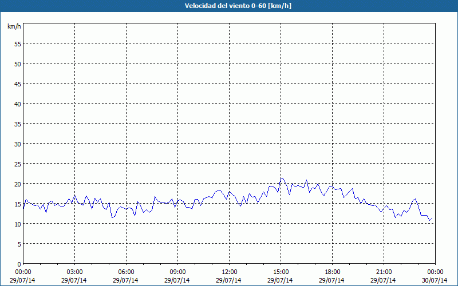This screenshot has width=458, height=286.
Task: Select the '10' vertical axis label
Action: click(18, 224)
